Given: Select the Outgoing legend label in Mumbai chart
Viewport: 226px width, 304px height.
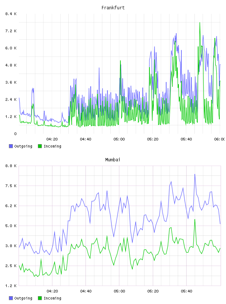Looking at the screenshot, I should coord(23,298).
